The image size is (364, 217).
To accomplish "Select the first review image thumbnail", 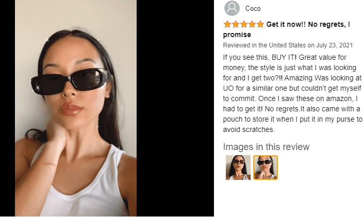I will tap(238, 168).
